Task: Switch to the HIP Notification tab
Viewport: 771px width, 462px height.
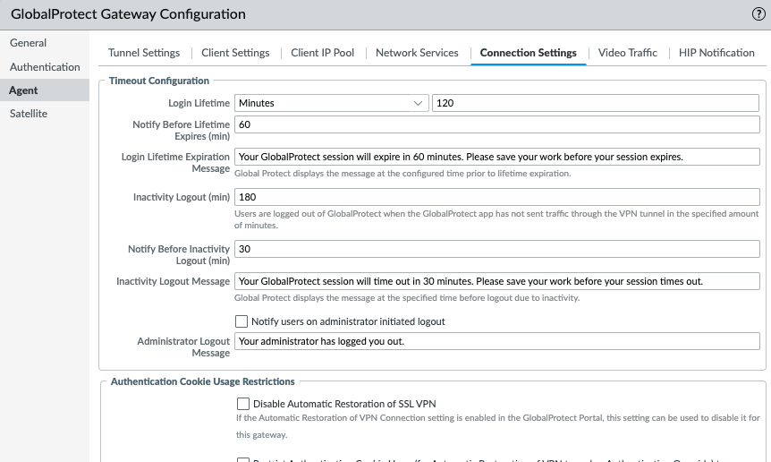Action: [x=716, y=53]
